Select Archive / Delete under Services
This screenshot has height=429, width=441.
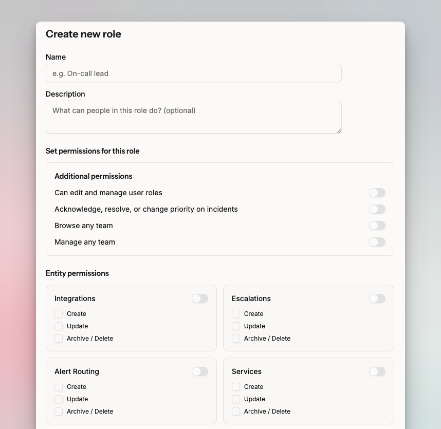click(x=236, y=412)
